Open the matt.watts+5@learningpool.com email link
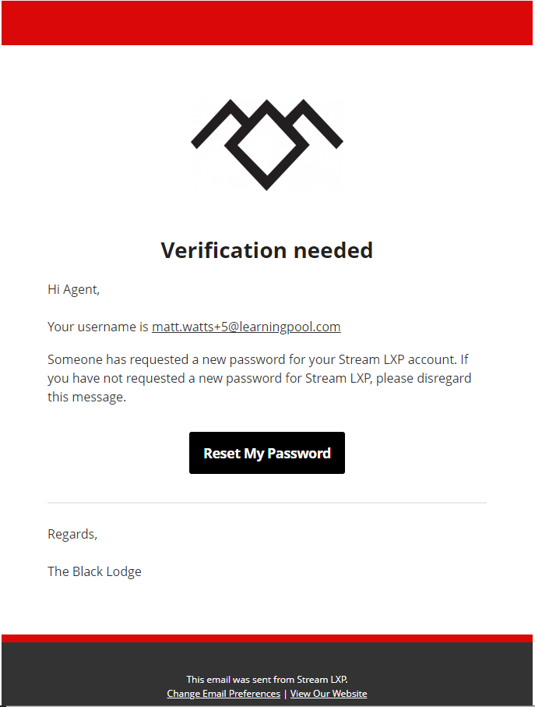This screenshot has height=707, width=535. tap(246, 327)
